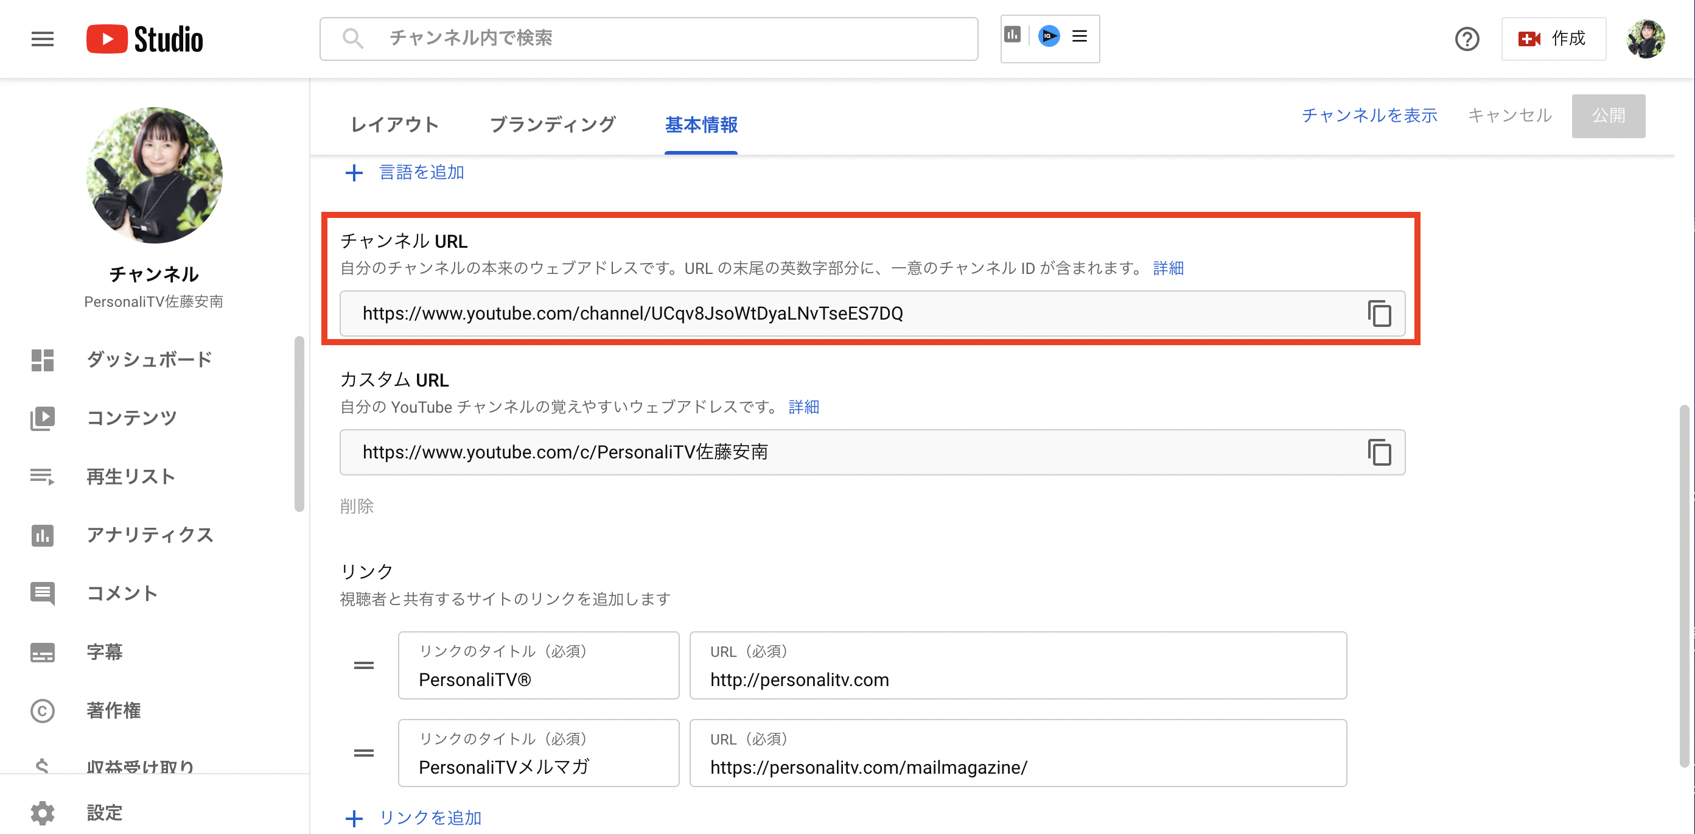Click the copyright circle icon
Screen dimensions: 1695x834
point(42,710)
